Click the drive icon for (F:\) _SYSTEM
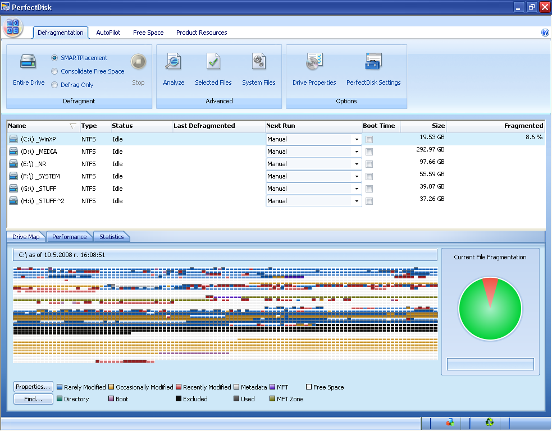Image resolution: width=552 pixels, height=431 pixels. [x=13, y=176]
